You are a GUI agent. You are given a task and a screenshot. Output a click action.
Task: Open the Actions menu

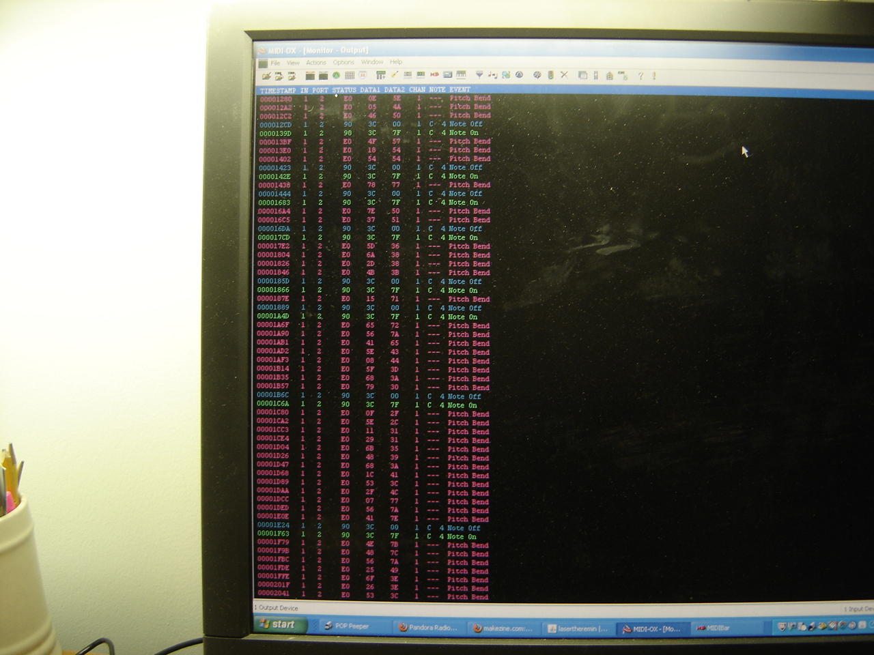316,63
